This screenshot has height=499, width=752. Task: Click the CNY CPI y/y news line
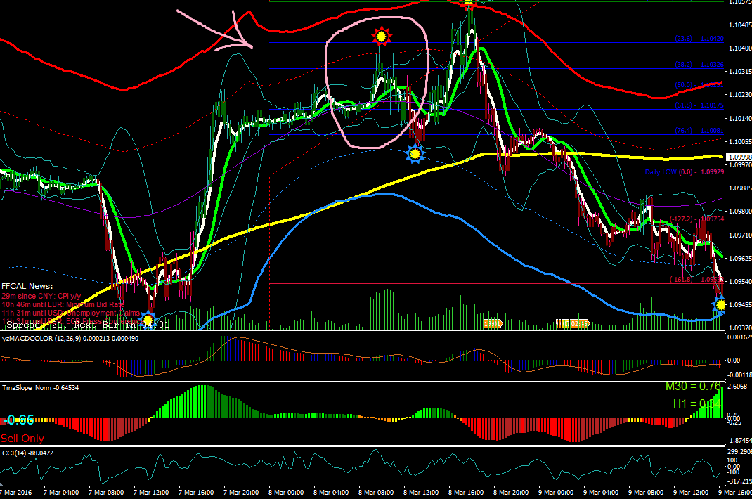pyautogui.click(x=41, y=296)
